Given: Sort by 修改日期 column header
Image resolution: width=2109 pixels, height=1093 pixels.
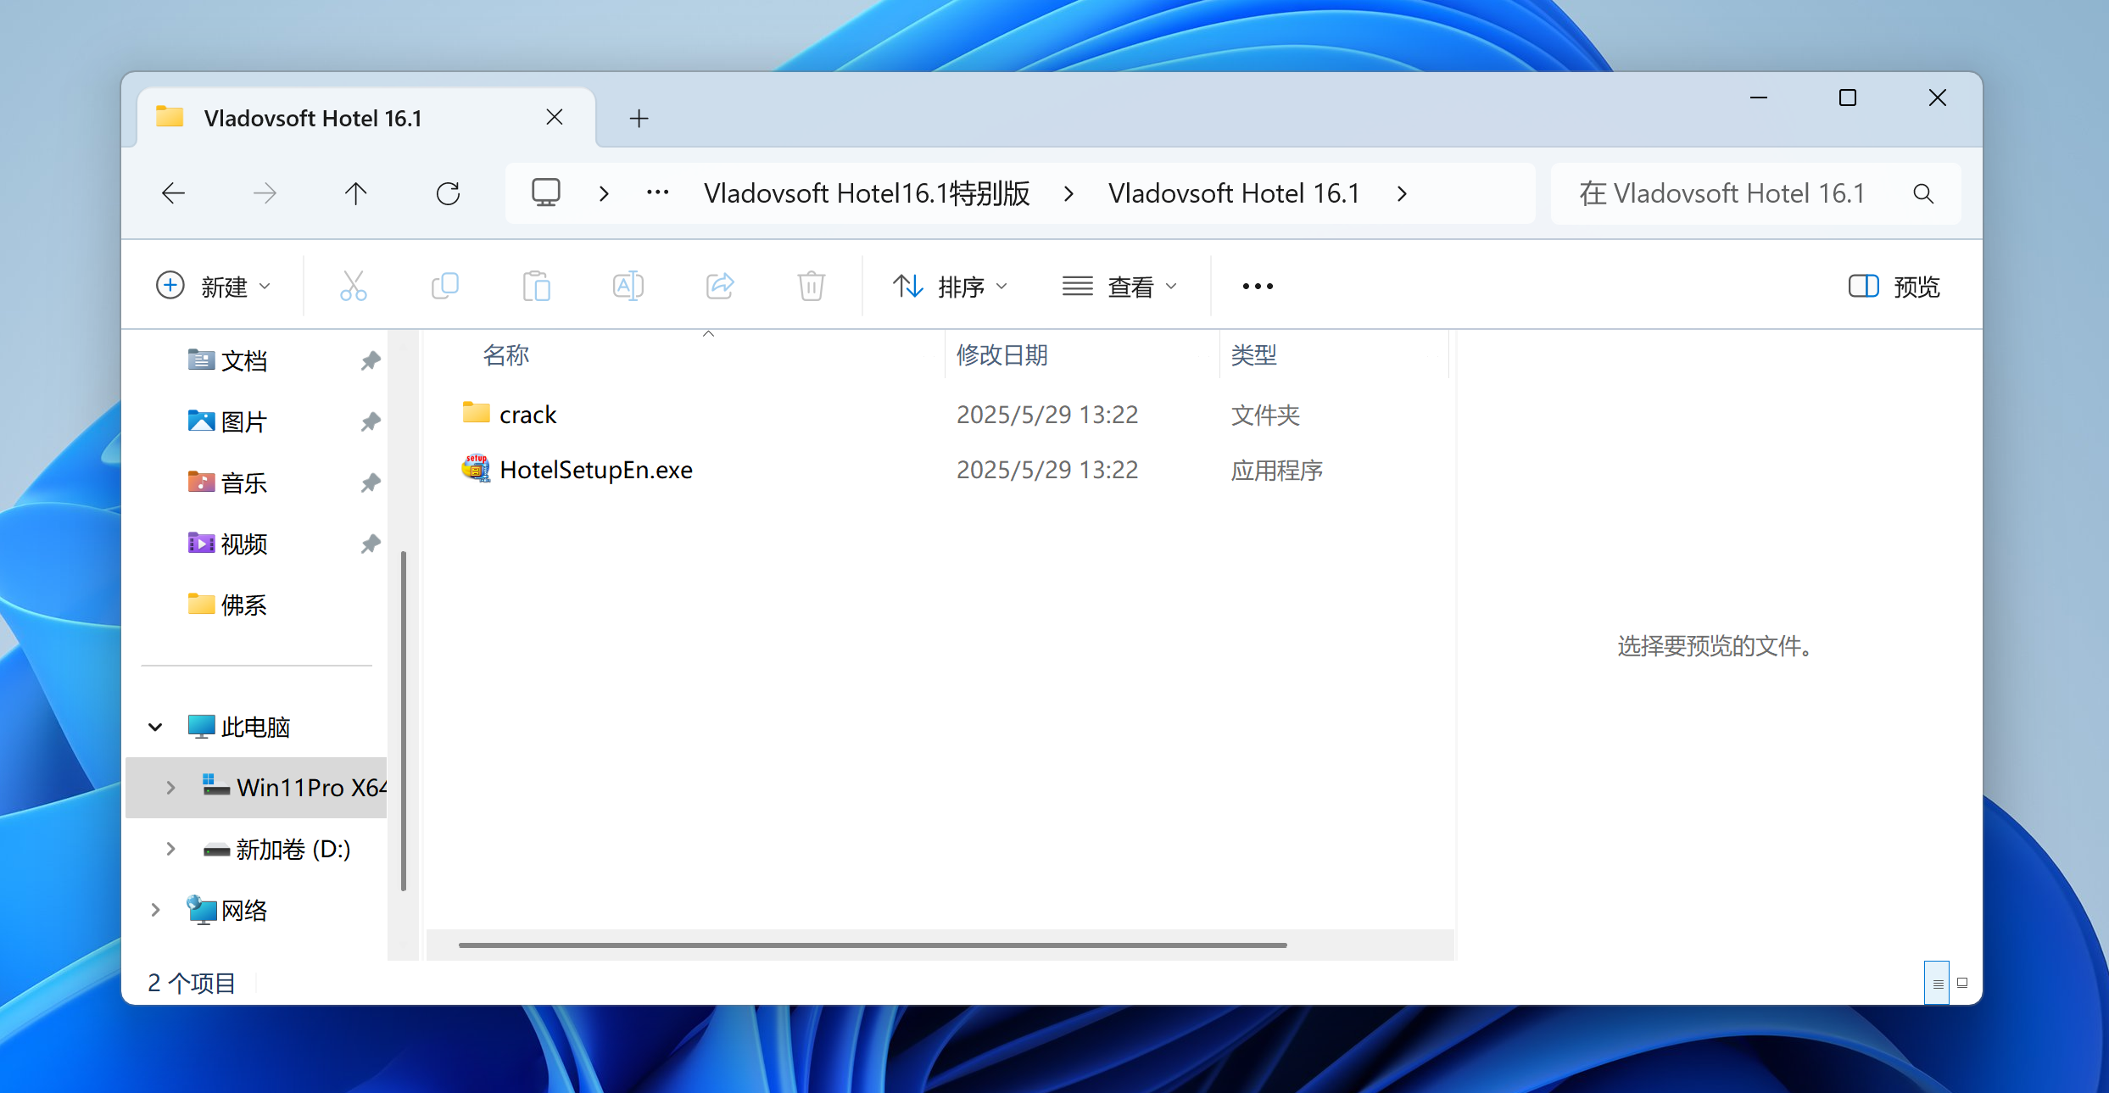Looking at the screenshot, I should (1002, 355).
